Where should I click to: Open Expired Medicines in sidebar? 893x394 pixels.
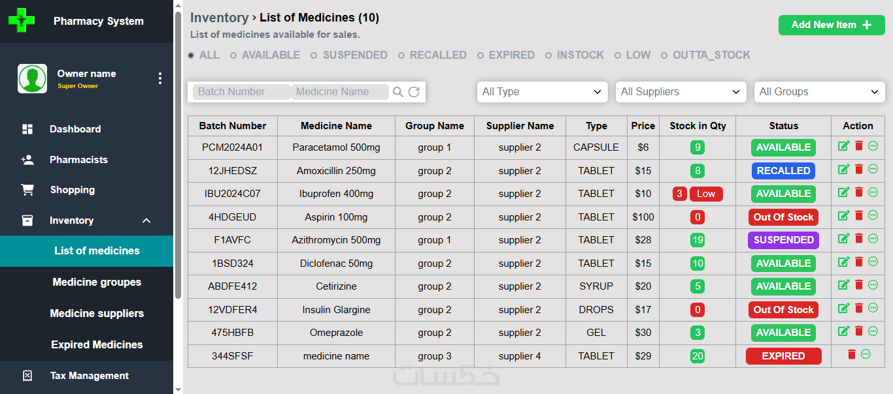coord(97,344)
